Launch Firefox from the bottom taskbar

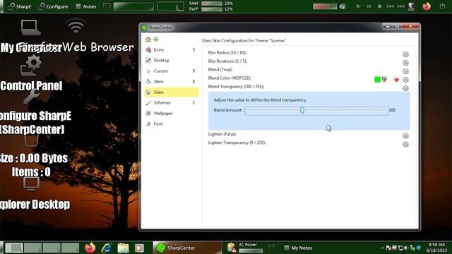90,248
